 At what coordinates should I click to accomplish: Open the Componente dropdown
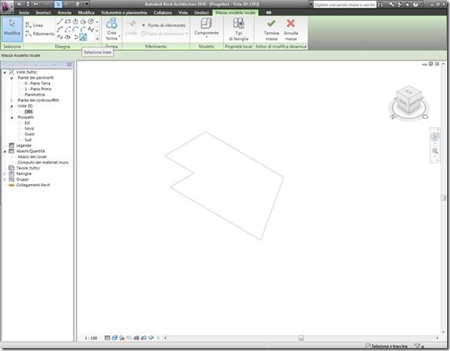[206, 28]
